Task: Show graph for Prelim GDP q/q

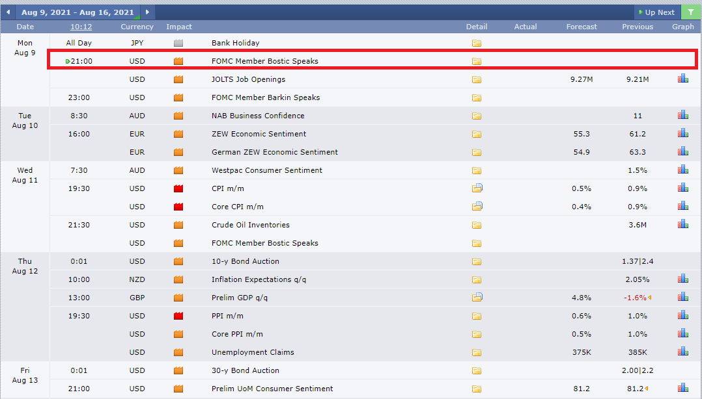Action: pyautogui.click(x=682, y=297)
